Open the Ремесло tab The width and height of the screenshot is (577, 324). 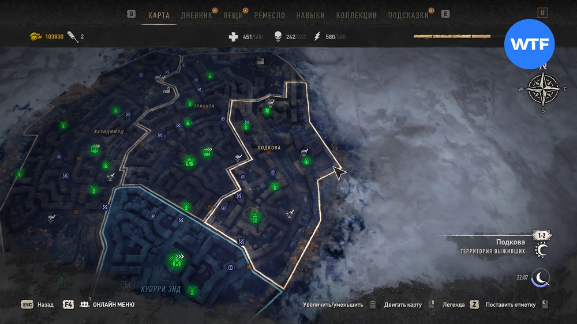(269, 16)
